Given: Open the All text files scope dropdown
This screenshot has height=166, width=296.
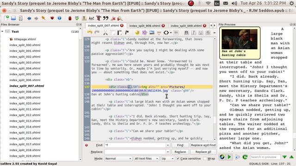Looking at the screenshot, I should [x=146, y=159].
